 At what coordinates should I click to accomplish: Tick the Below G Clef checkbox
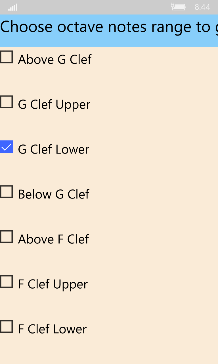point(6,192)
